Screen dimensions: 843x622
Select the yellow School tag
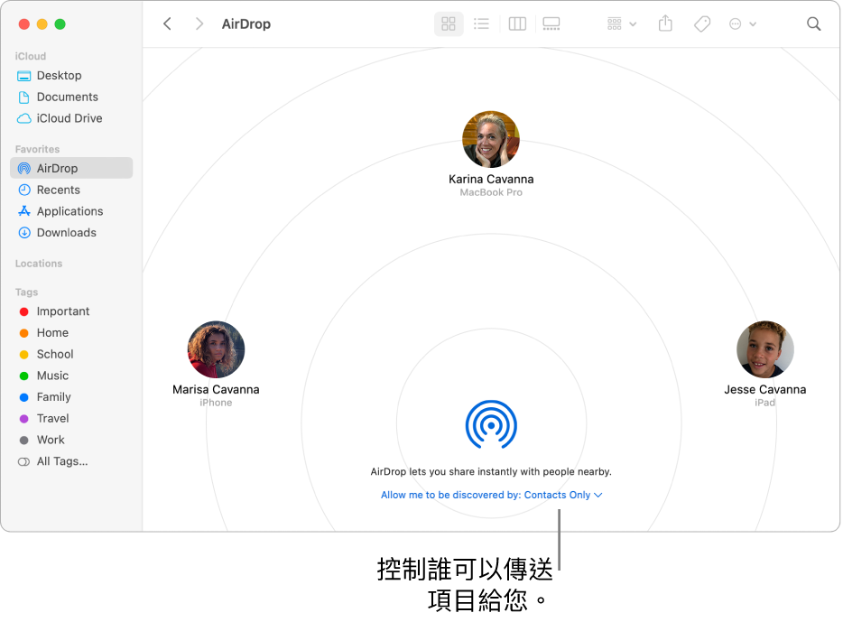[x=71, y=354]
